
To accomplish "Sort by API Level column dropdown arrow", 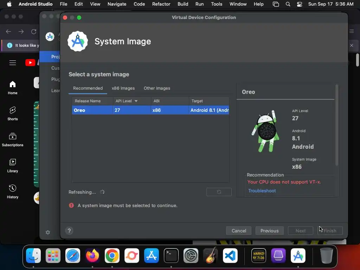I will (x=136, y=101).
